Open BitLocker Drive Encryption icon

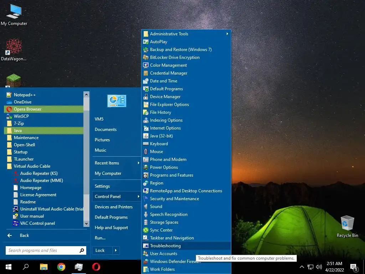(x=146, y=57)
